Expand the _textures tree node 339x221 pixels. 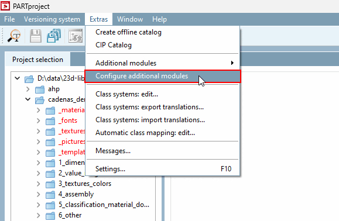(39, 131)
